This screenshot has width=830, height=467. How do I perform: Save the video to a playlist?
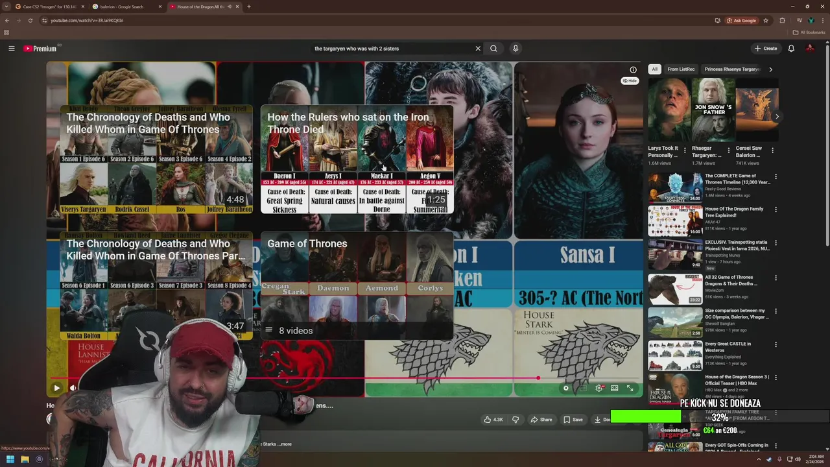point(573,420)
